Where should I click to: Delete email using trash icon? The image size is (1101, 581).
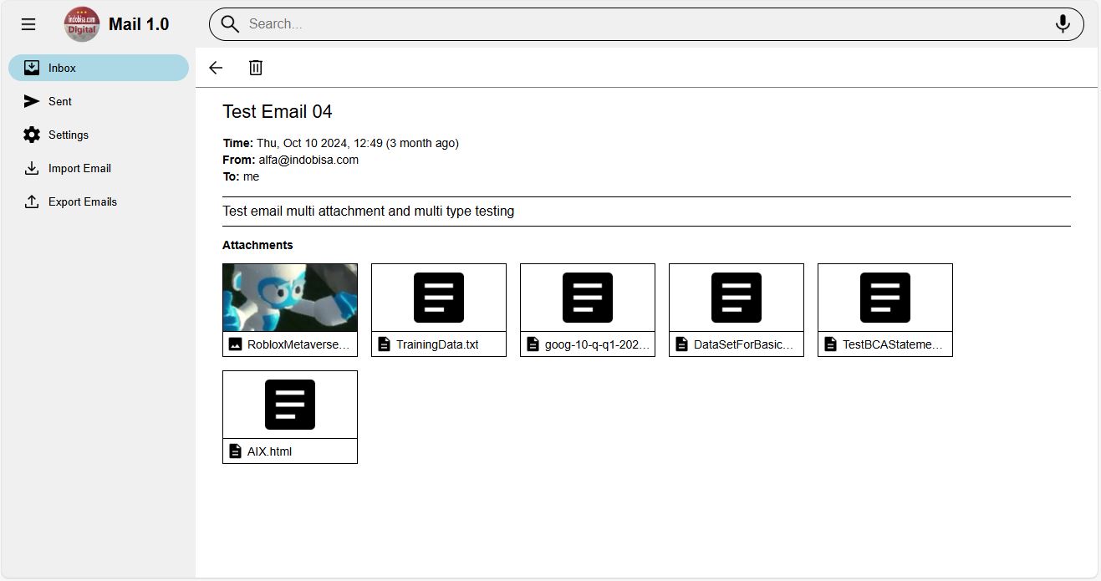pos(256,68)
